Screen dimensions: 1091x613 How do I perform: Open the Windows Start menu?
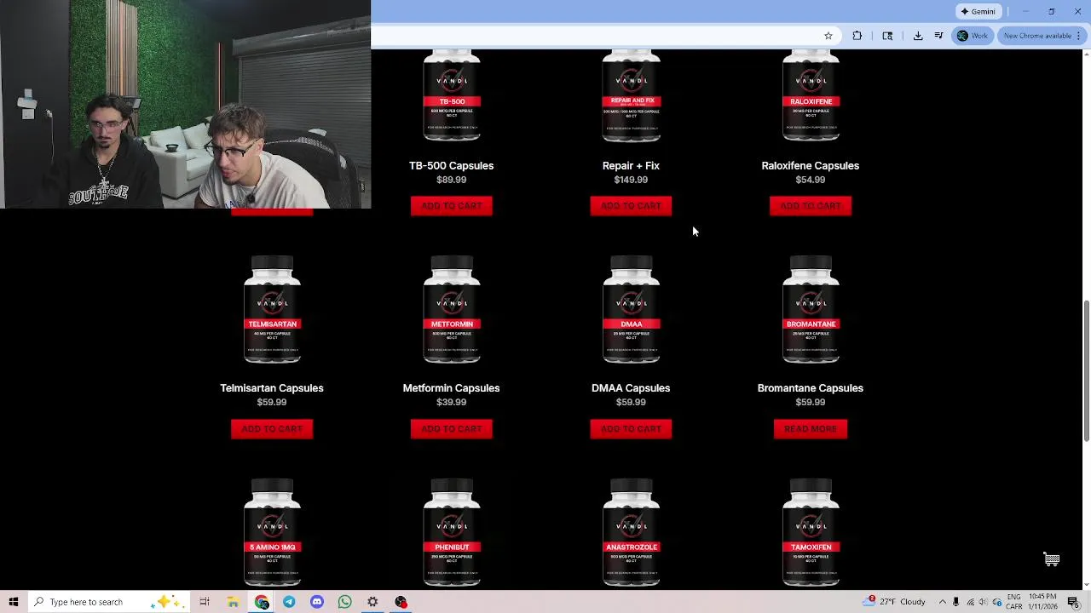(x=13, y=602)
